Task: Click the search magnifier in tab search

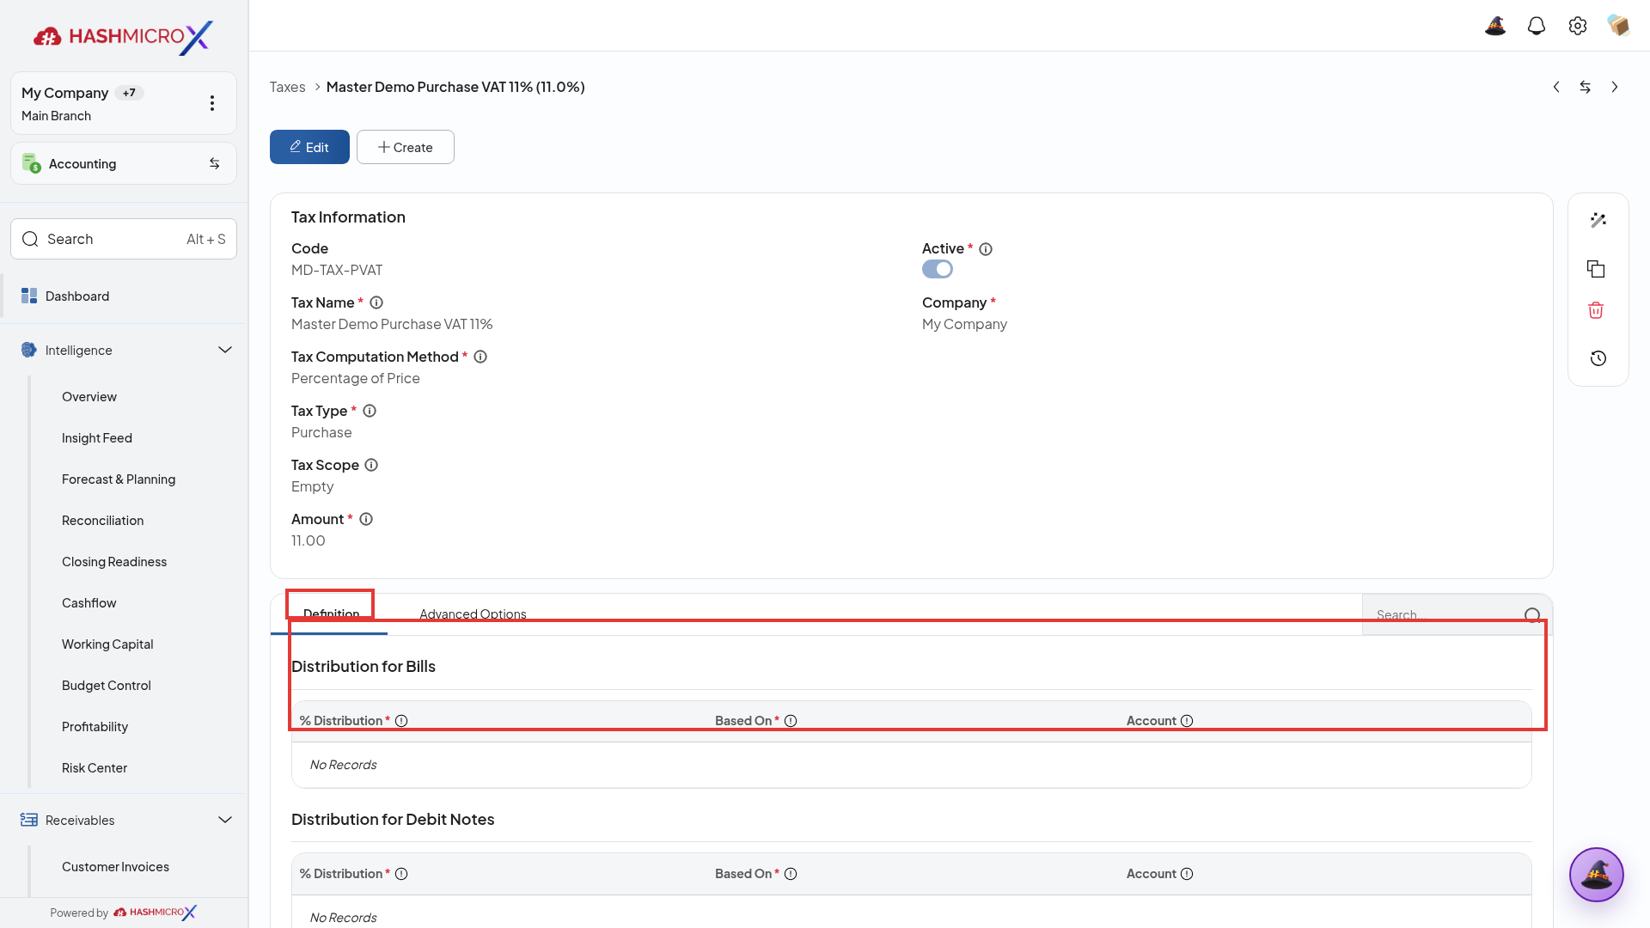Action: point(1532,615)
